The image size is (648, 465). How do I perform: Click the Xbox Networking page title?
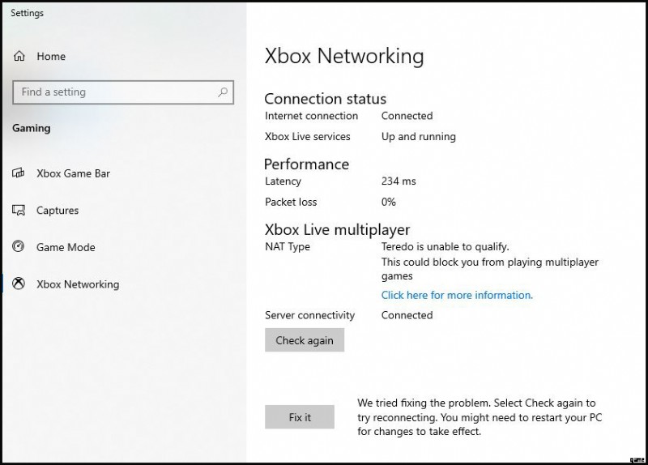point(344,56)
